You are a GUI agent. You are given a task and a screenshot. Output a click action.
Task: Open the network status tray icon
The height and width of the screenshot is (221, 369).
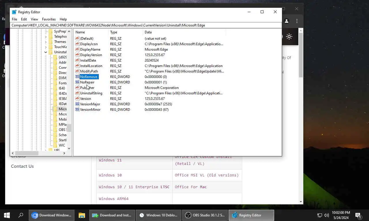319,215
